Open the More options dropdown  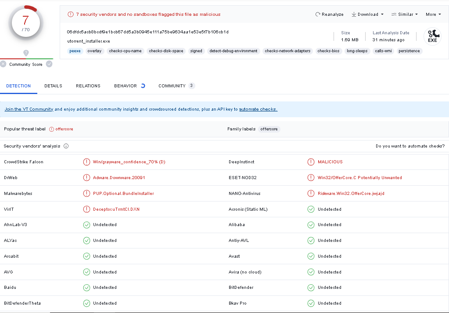(x=433, y=14)
